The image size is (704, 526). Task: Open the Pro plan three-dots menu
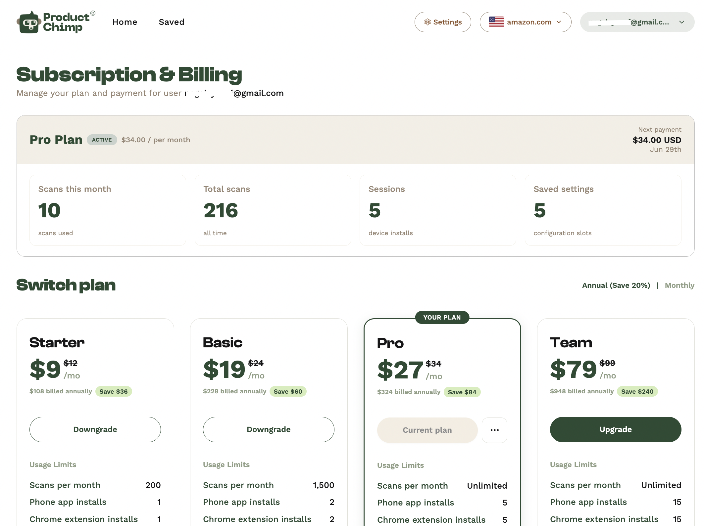(x=494, y=430)
